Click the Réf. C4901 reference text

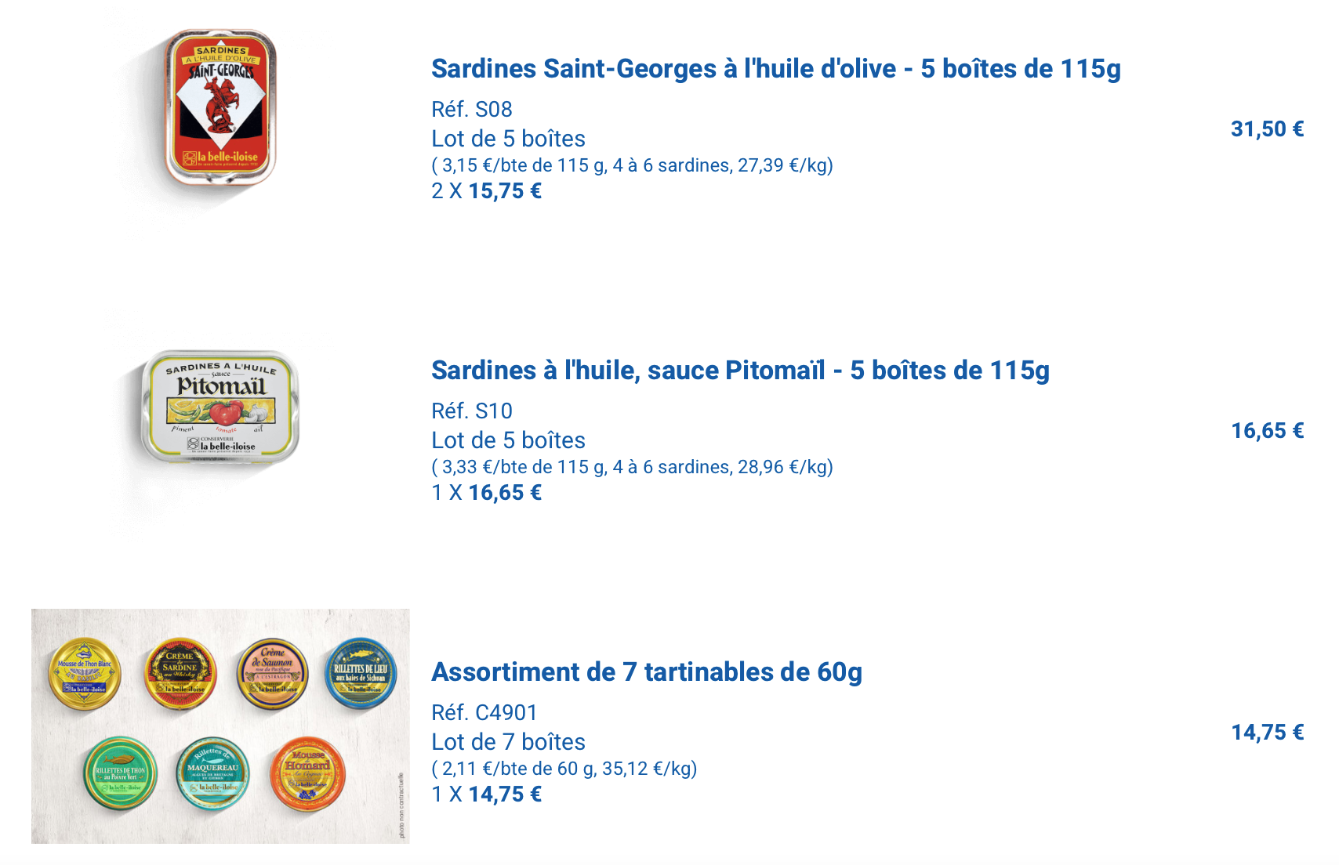coord(484,713)
